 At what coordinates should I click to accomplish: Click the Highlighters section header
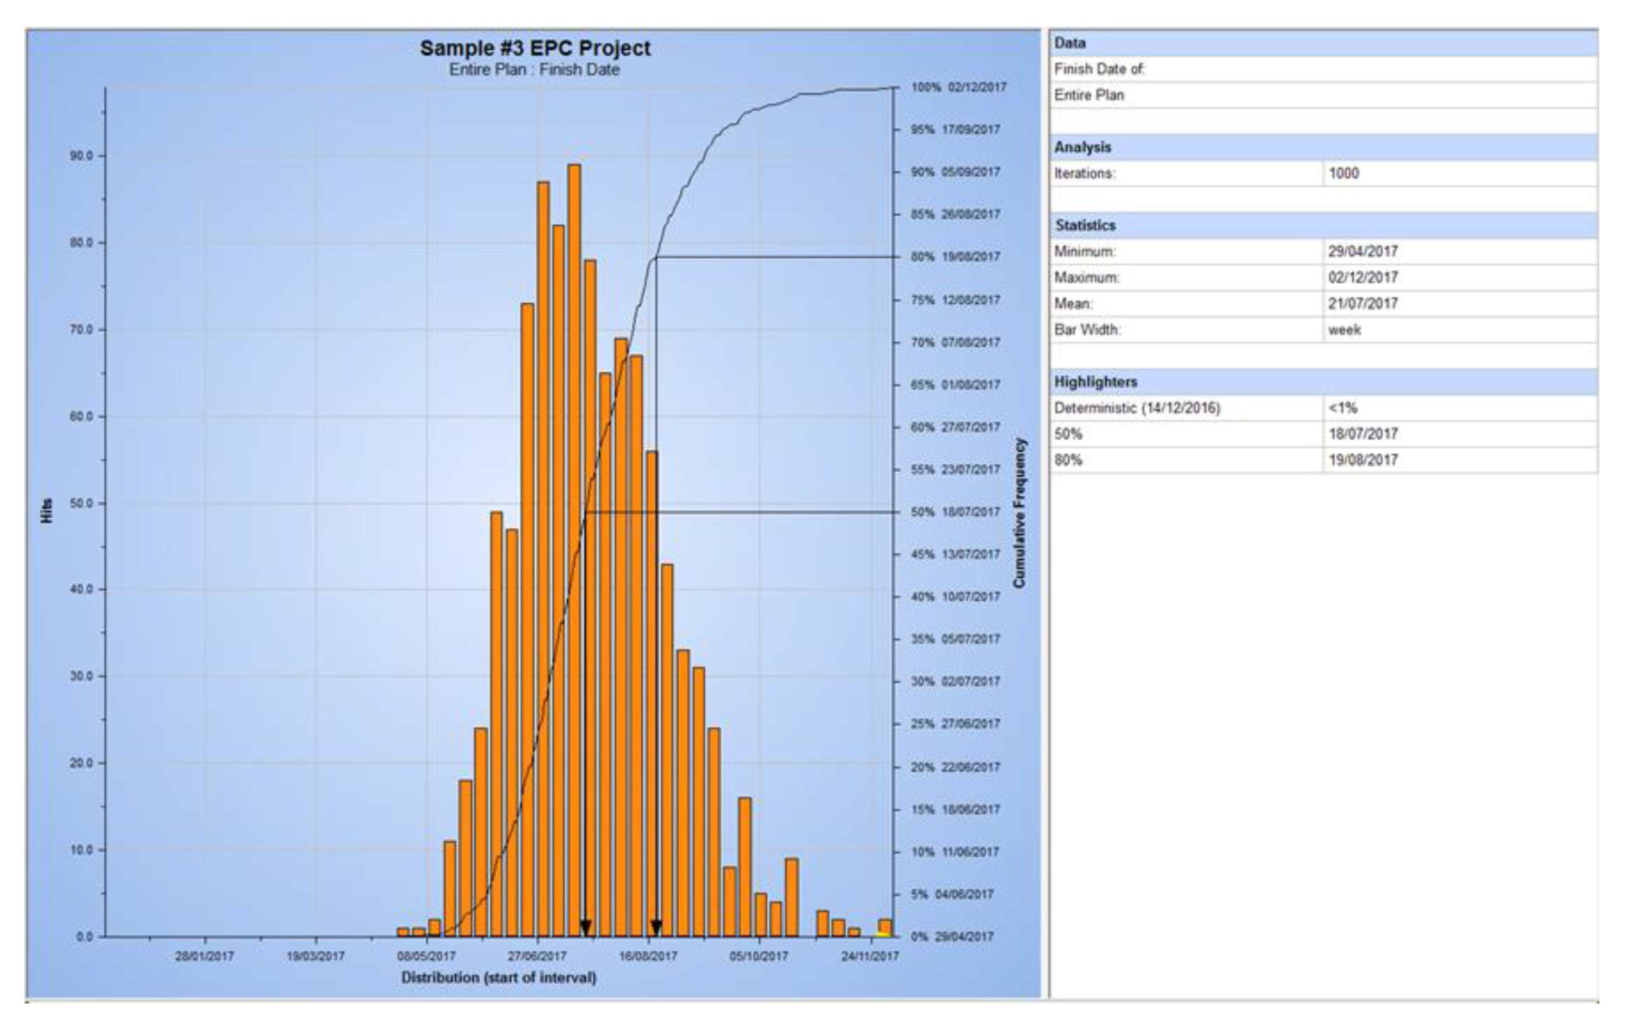coord(1095,382)
